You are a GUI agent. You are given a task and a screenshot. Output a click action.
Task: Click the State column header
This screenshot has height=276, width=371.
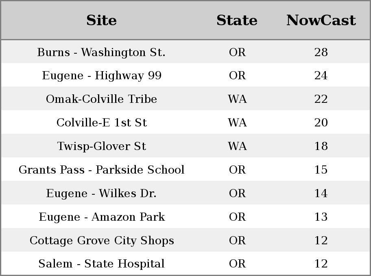[x=237, y=20]
